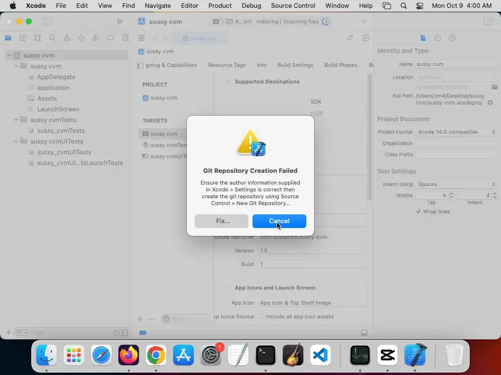Open the Source Control menu
This screenshot has width=501, height=375.
[293, 5]
